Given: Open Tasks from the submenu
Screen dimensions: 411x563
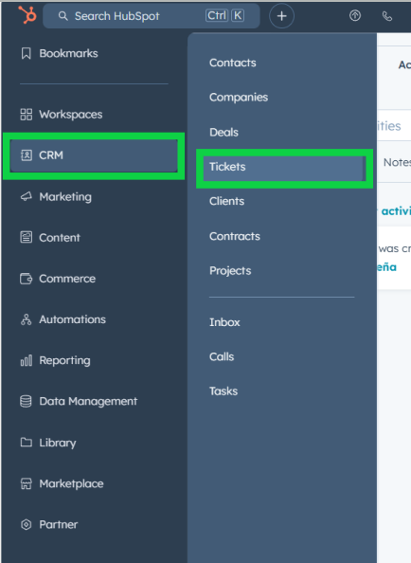Looking at the screenshot, I should point(223,391).
